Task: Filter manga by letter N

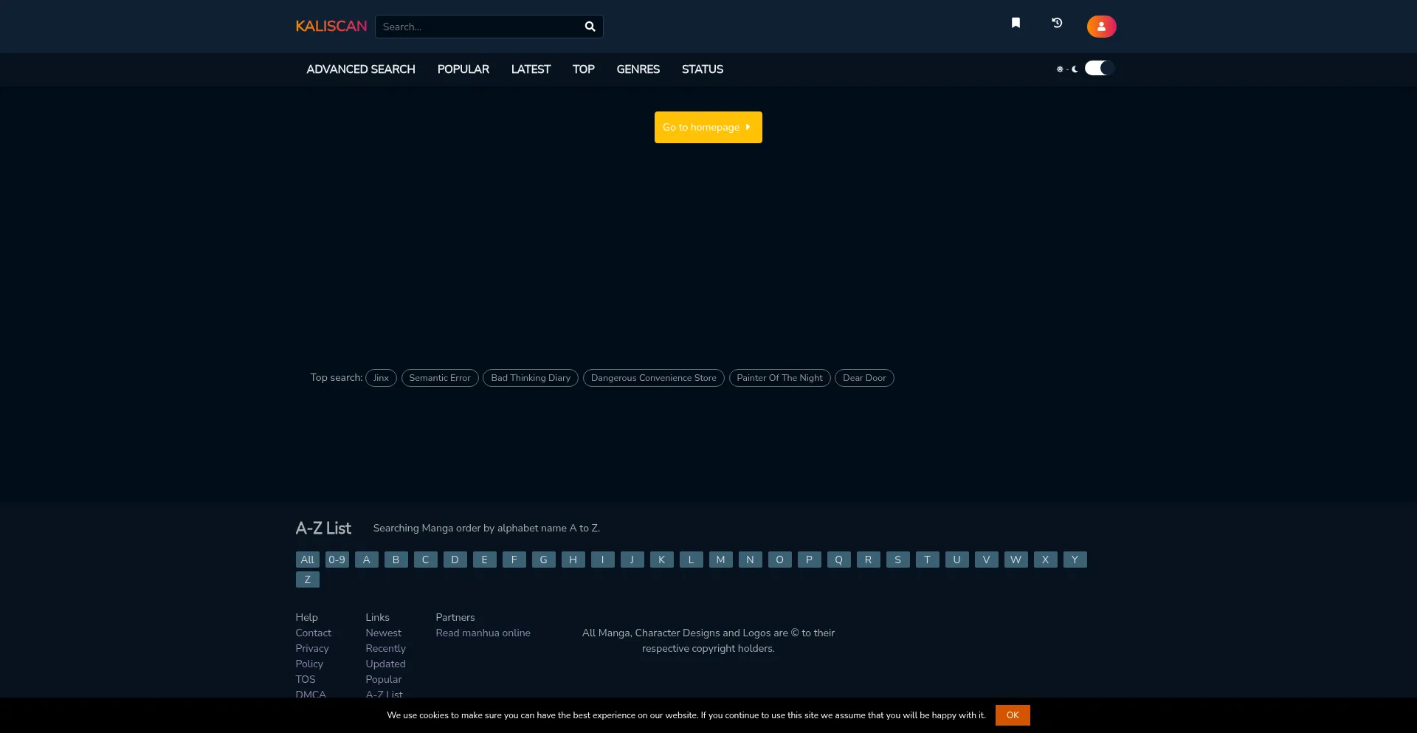Action: pyautogui.click(x=751, y=560)
